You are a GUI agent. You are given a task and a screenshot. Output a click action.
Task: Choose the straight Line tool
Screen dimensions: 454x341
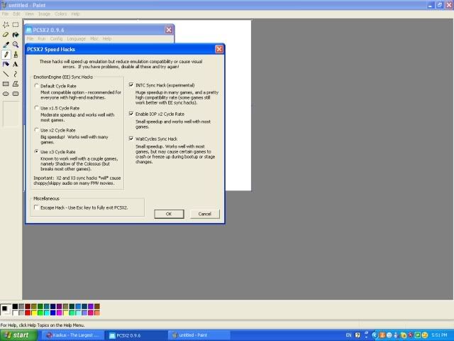tap(6, 74)
